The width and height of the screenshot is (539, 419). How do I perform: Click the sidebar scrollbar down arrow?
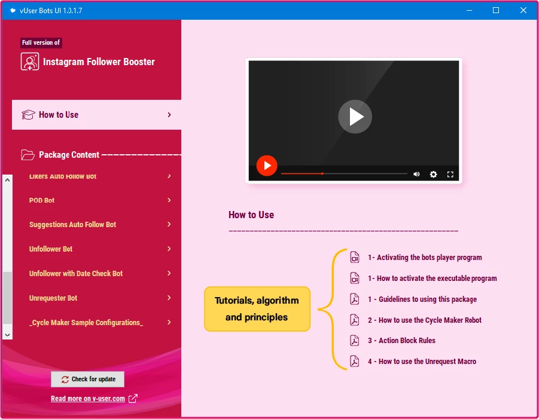click(7, 335)
